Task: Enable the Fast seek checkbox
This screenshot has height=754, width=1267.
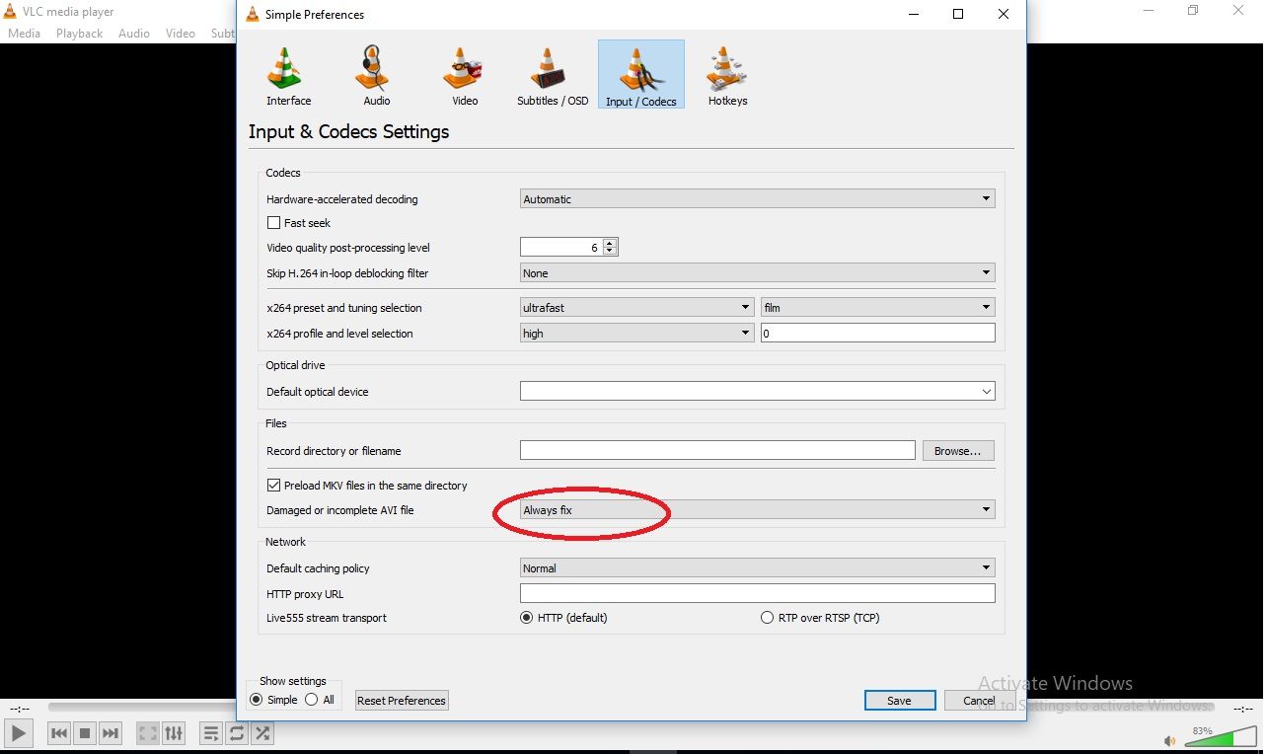Action: 274,223
